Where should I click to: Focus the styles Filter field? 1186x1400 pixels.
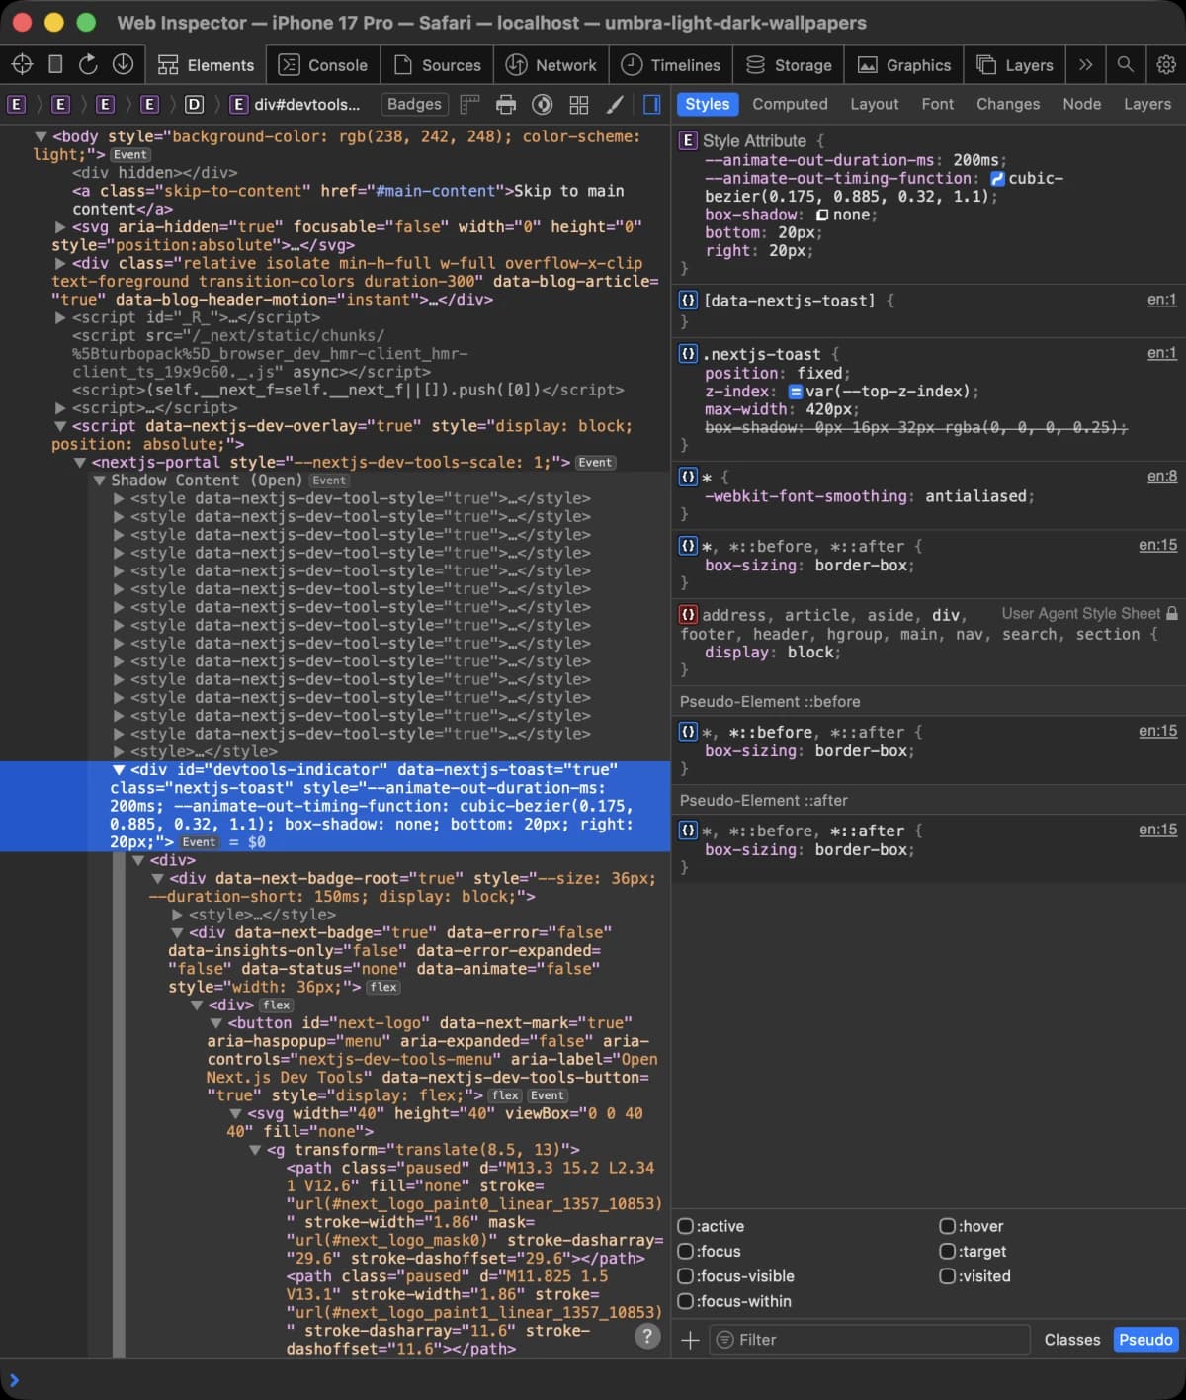pyautogui.click(x=871, y=1340)
